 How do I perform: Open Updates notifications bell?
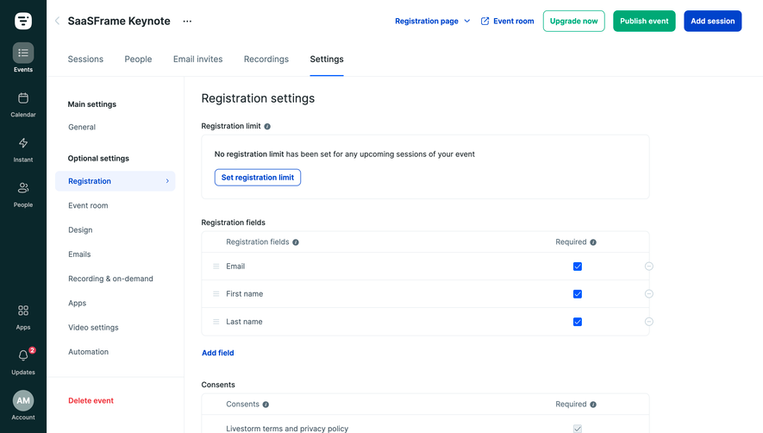pyautogui.click(x=23, y=362)
